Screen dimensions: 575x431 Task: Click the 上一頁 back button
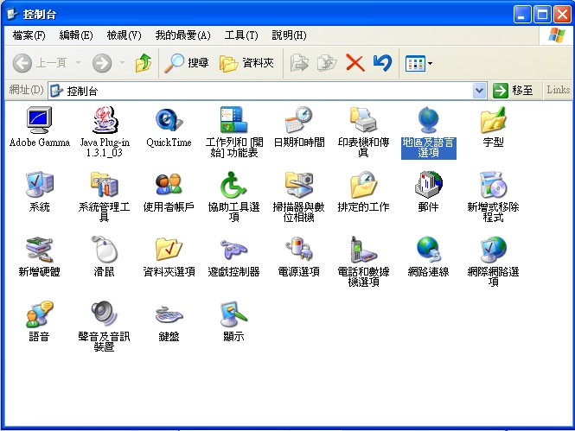pos(40,63)
